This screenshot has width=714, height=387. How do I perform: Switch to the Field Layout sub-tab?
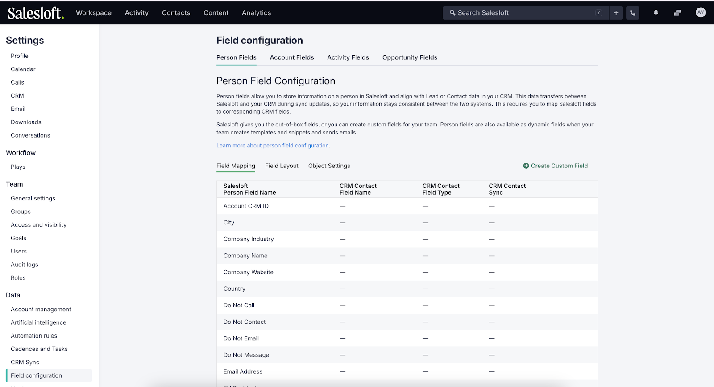(x=282, y=166)
